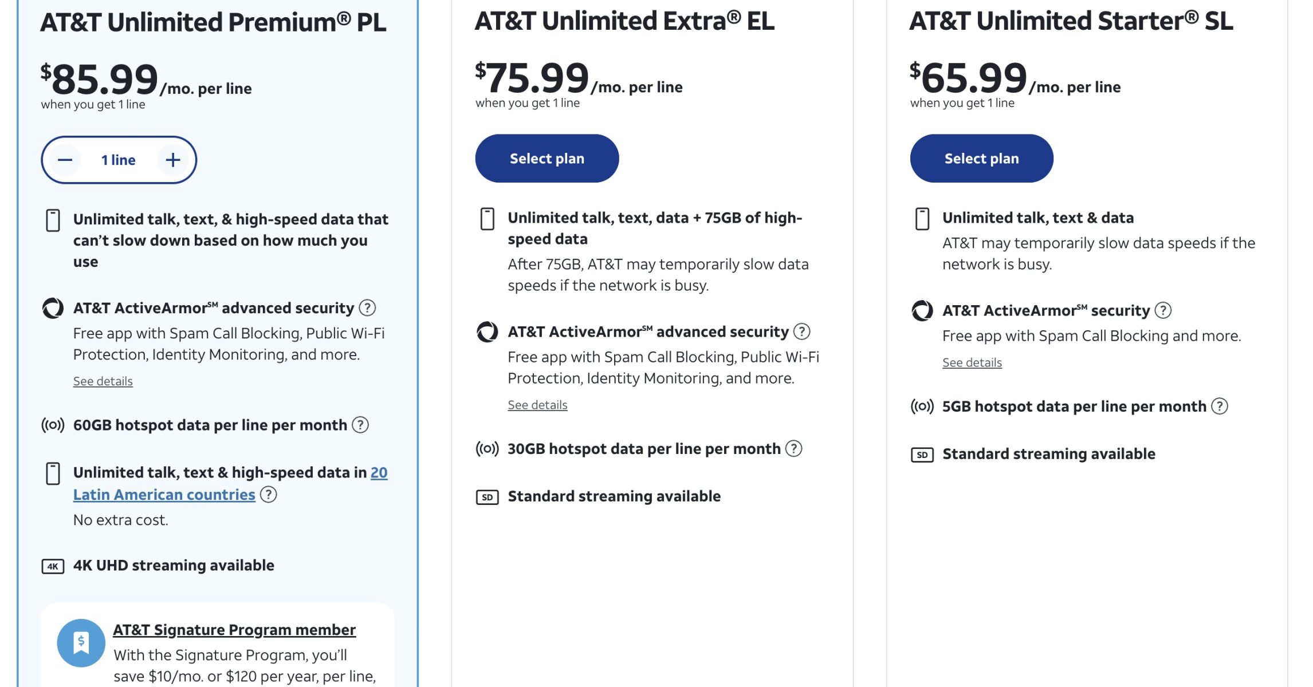Open See details under Premium ActiveArmor

[103, 381]
